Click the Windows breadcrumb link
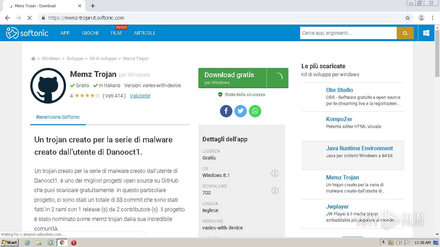This screenshot has width=440, height=247. 51,59
